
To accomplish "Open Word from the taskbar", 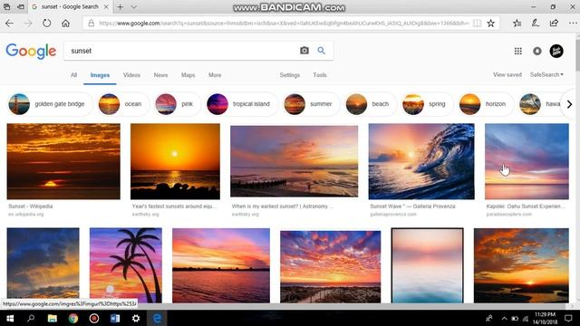I will (x=115, y=318).
